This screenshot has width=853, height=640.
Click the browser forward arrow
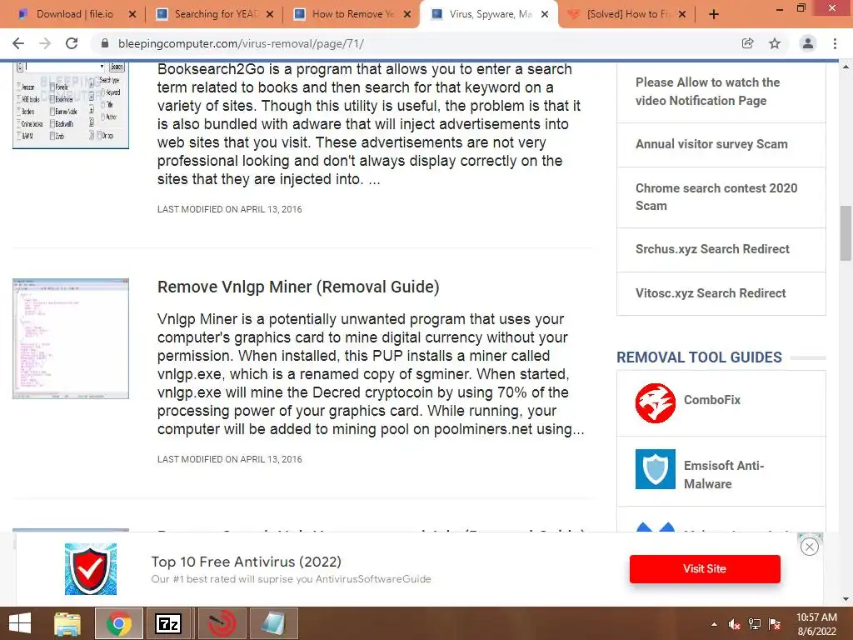click(45, 43)
